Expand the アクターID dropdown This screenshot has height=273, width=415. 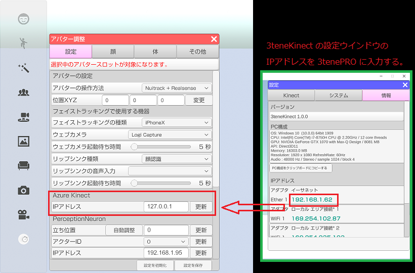point(166,242)
